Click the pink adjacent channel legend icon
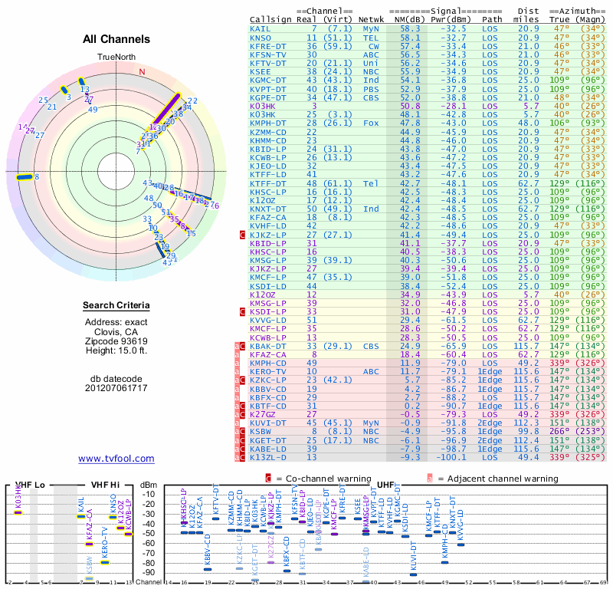 [430, 479]
